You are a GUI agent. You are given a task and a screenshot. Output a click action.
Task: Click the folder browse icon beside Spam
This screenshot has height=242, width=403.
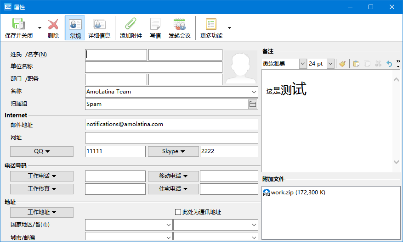coord(253,104)
